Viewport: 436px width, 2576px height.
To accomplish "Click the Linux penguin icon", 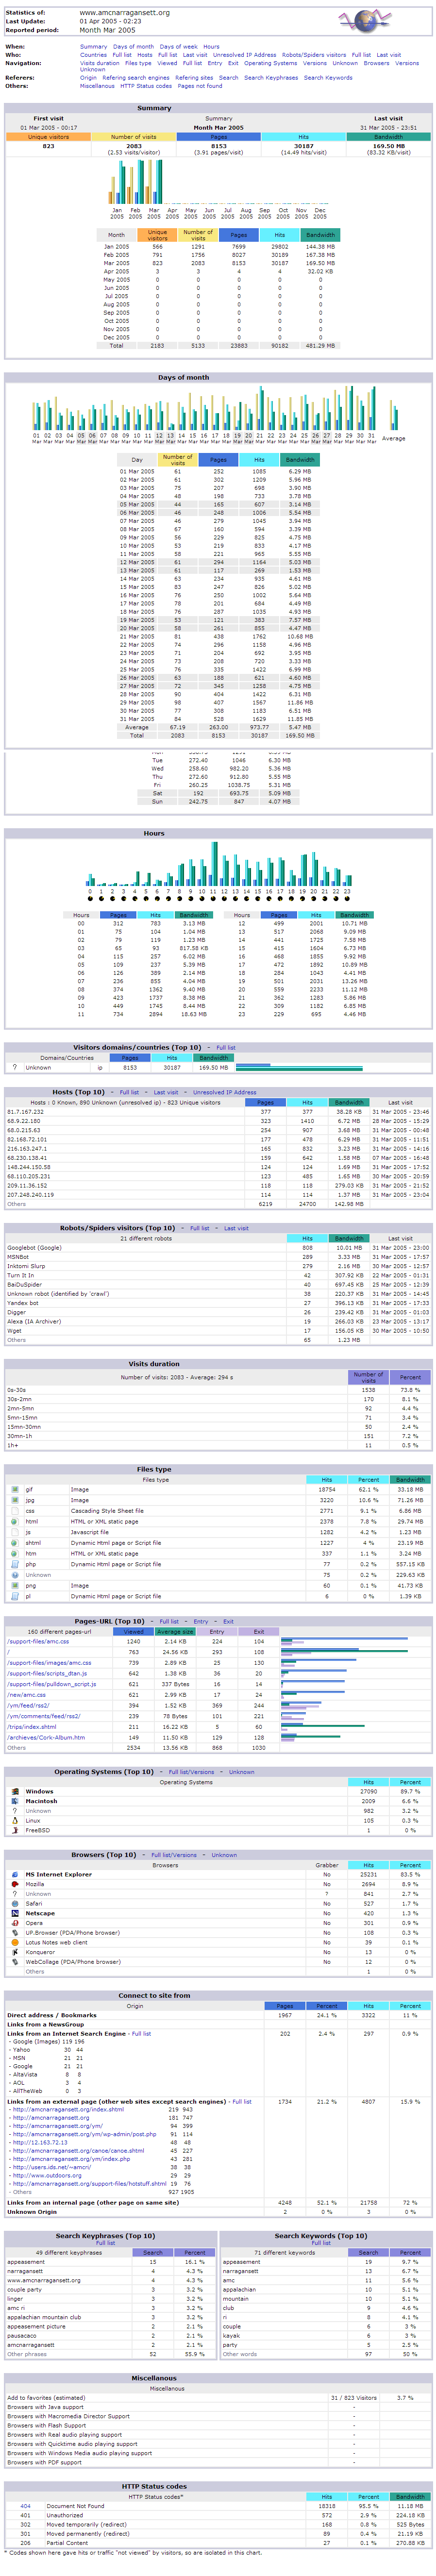I will 15,1820.
